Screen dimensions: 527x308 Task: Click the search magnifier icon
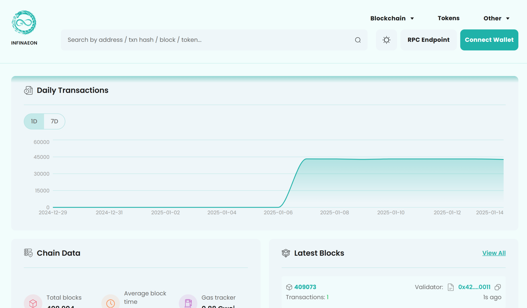[x=358, y=40]
